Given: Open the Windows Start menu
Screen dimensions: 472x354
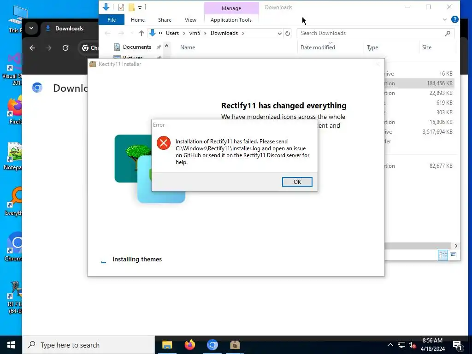Looking at the screenshot, I should pyautogui.click(x=11, y=345).
